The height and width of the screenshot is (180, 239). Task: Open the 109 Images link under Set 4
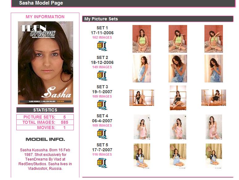(x=102, y=125)
